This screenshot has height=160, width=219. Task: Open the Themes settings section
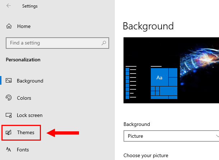click(26, 132)
